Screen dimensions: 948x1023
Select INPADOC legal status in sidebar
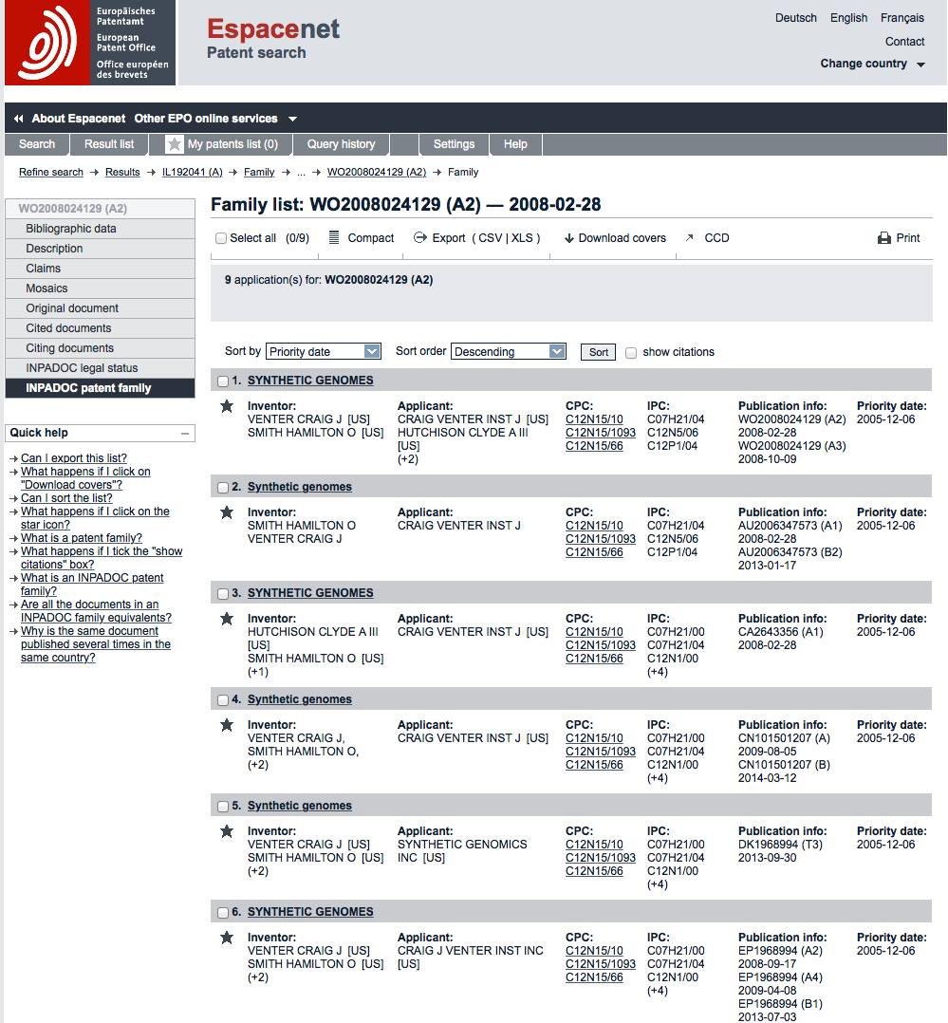100,368
